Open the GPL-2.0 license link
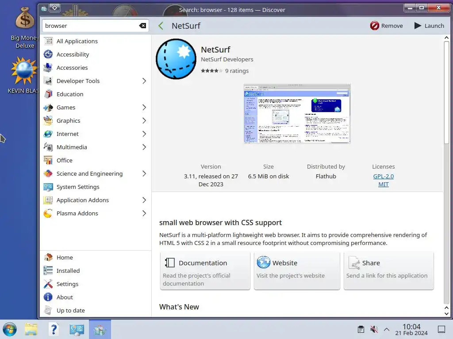This screenshot has width=453, height=339. (x=384, y=176)
